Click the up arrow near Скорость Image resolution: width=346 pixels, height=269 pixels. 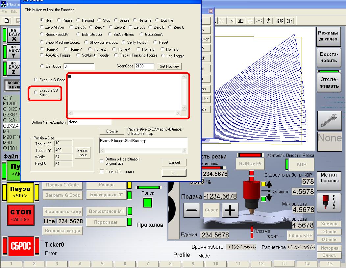click(x=269, y=184)
